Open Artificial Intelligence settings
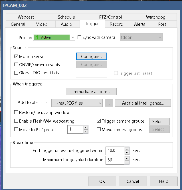 143,103
